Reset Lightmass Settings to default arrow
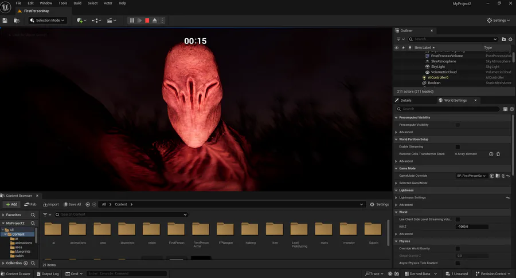 508,197
